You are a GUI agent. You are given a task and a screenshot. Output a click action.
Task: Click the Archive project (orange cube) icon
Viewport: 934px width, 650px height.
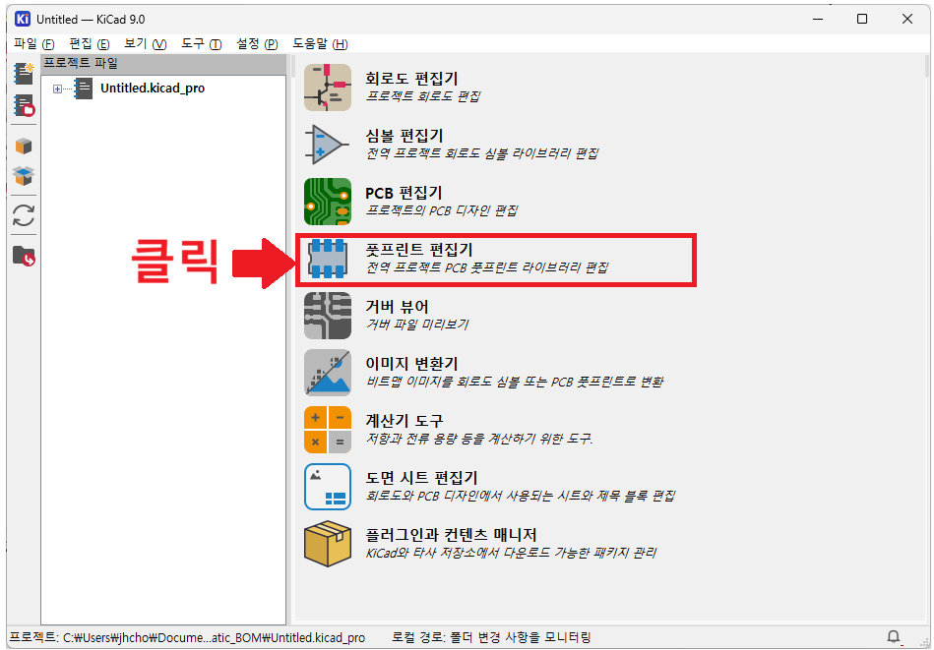pyautogui.click(x=24, y=146)
